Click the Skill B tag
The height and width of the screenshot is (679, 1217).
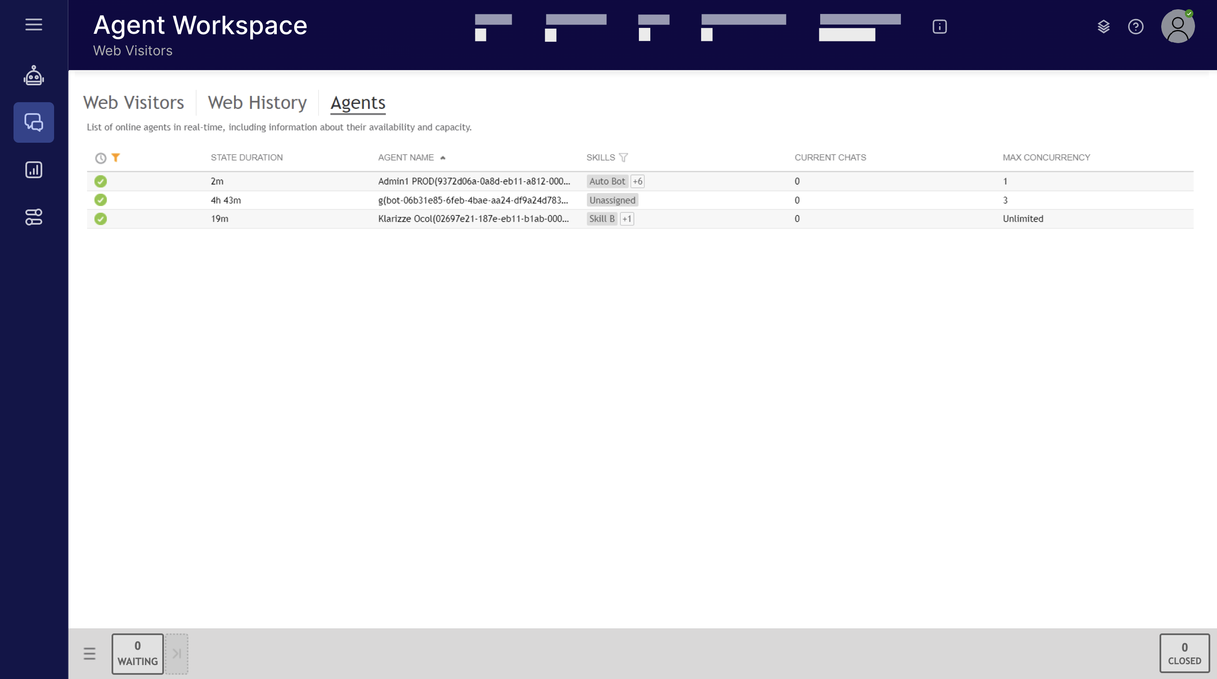(602, 219)
